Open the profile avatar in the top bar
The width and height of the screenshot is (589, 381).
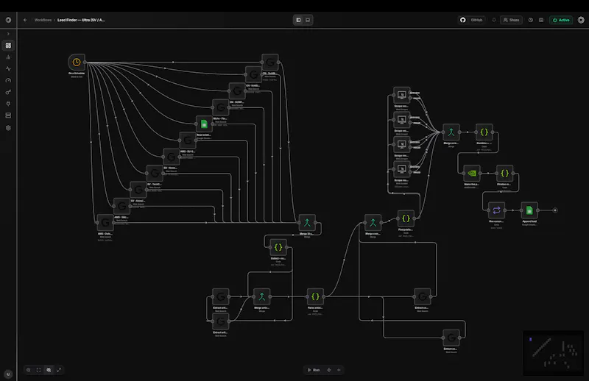581,20
